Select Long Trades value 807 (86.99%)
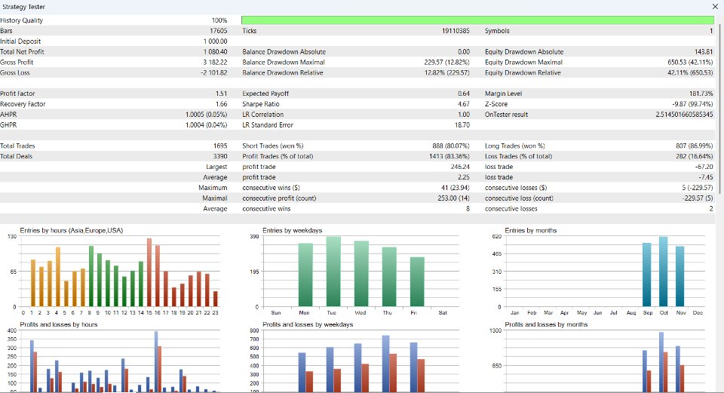This screenshot has height=393, width=724. pos(695,146)
